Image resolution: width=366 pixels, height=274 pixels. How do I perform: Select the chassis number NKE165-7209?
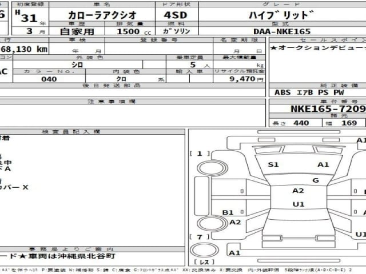[x=328, y=109]
